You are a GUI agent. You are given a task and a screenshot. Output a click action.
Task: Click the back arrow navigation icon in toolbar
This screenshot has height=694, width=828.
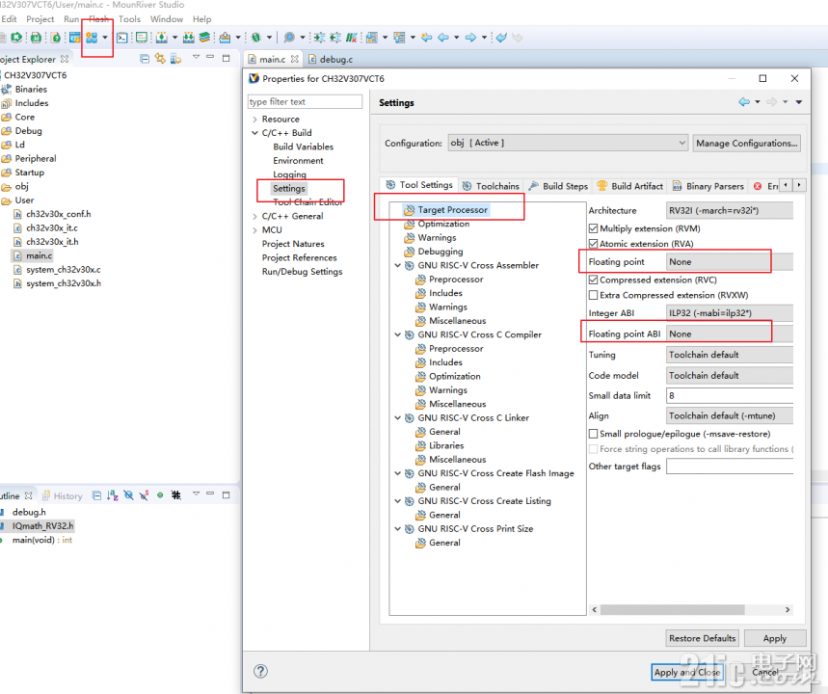click(x=443, y=38)
